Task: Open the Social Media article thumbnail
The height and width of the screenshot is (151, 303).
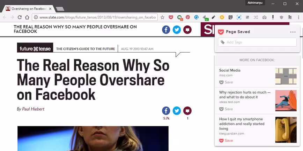Action: 286,76
